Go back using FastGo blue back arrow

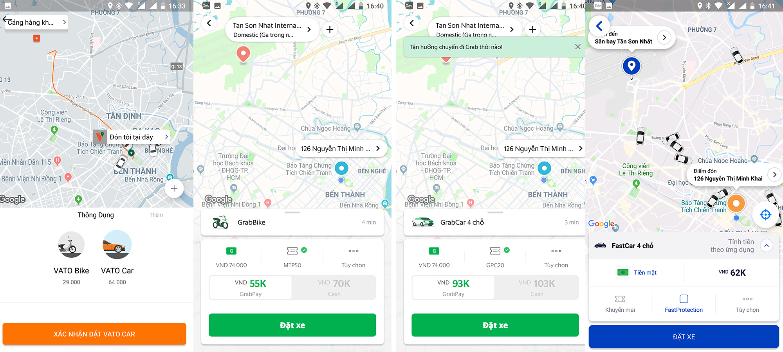tap(599, 26)
